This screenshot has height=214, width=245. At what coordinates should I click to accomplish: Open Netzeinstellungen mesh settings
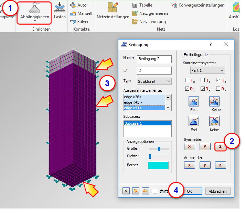click(x=113, y=11)
